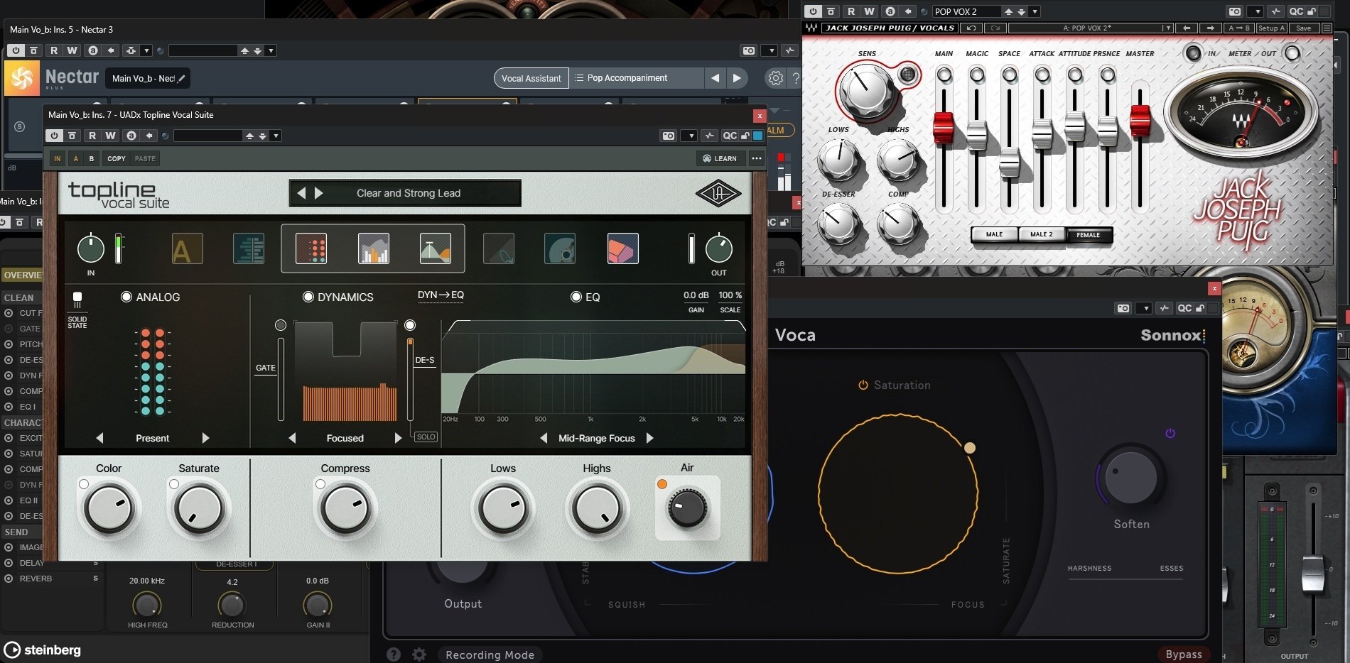Select the FEMALE voice type

click(x=1089, y=234)
